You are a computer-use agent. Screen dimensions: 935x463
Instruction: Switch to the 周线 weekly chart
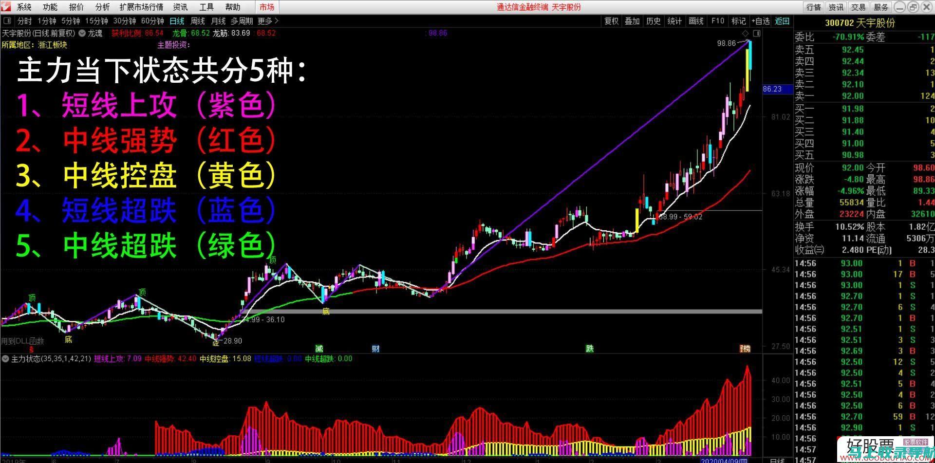pyautogui.click(x=198, y=21)
